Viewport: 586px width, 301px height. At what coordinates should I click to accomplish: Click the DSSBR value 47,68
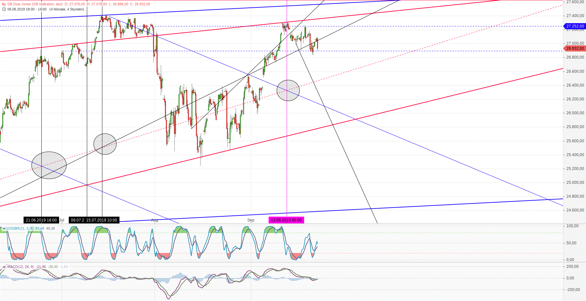coord(40,229)
